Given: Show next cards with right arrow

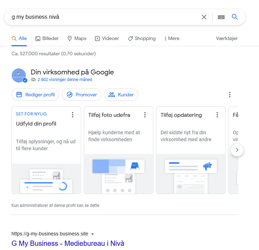Looking at the screenshot, I should coord(237,150).
